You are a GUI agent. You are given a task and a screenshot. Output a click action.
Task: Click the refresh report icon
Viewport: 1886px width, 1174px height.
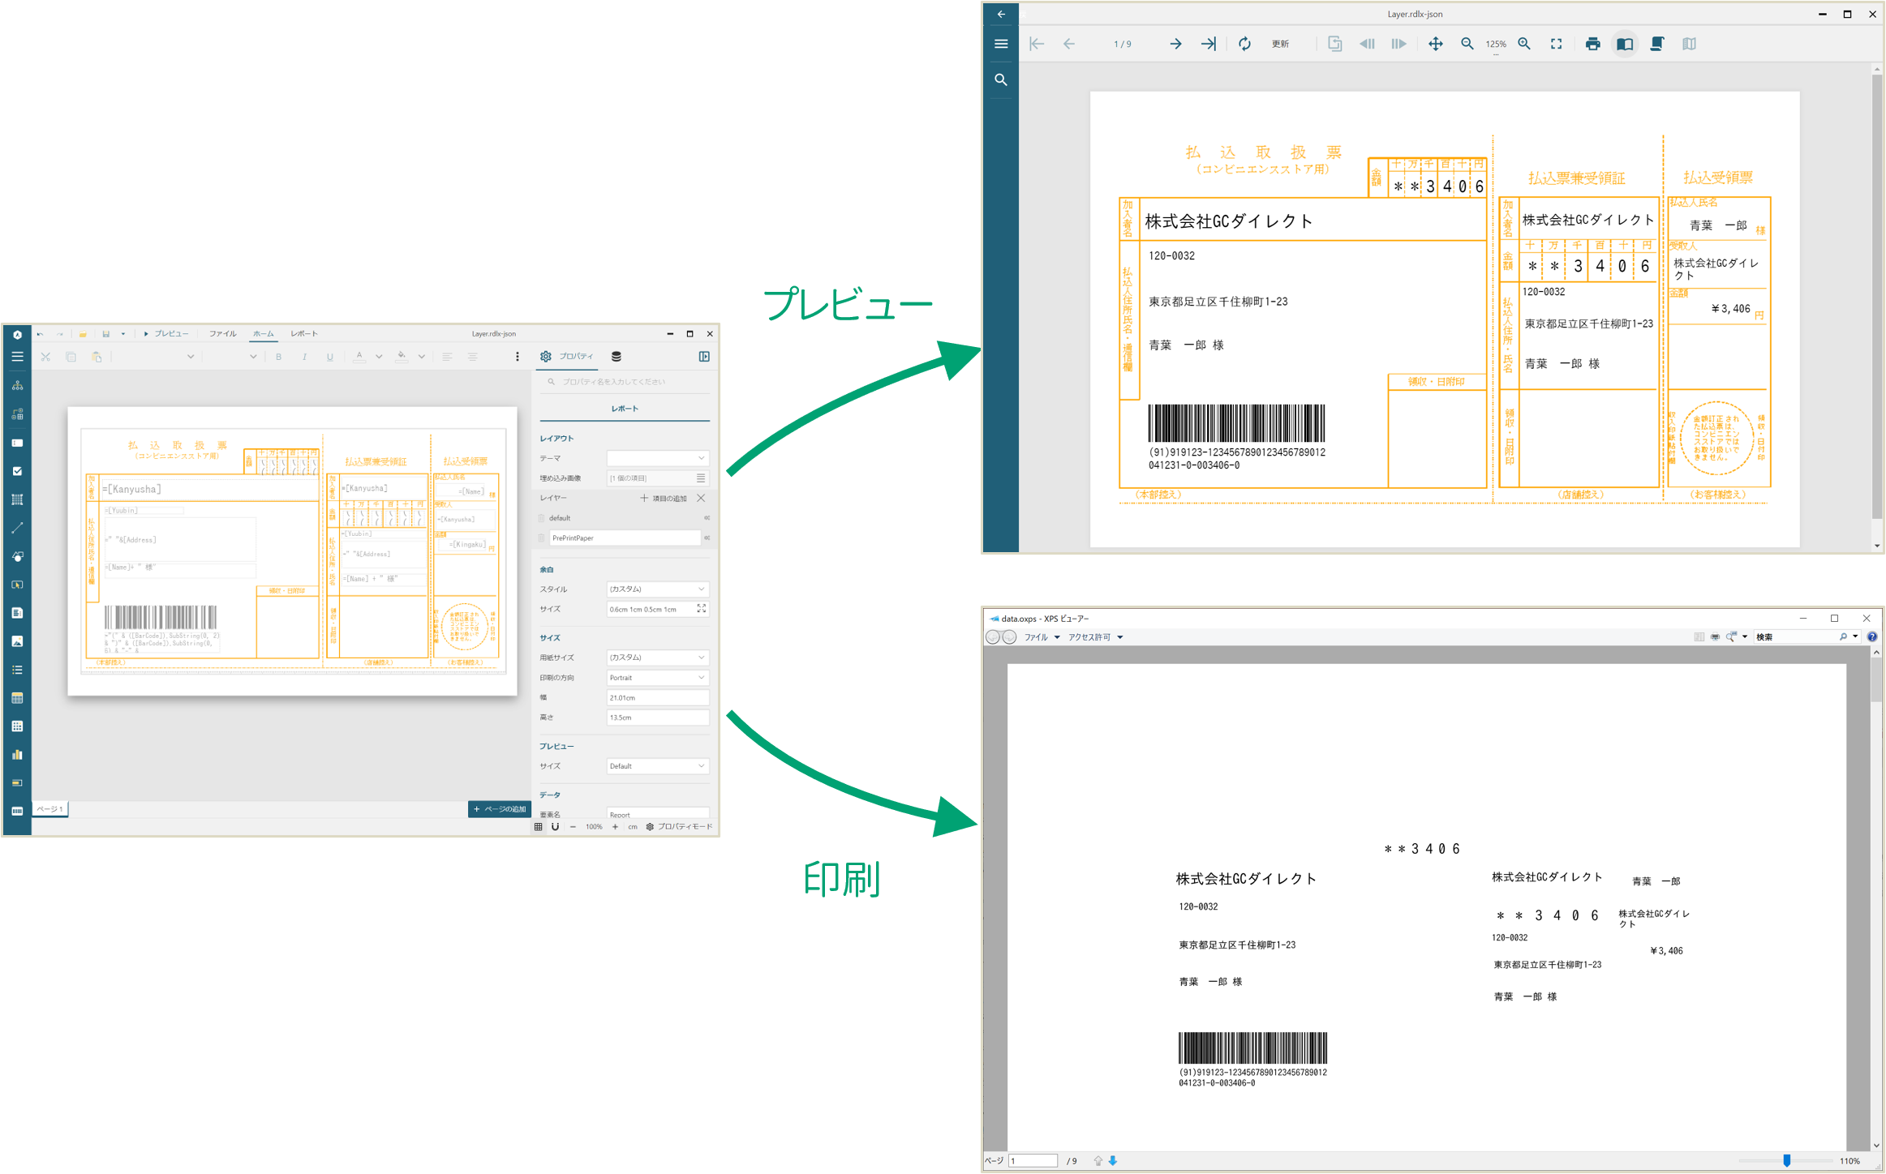[x=1244, y=44]
